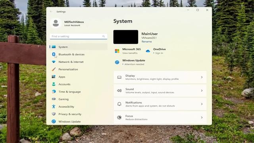Go to Privacy & security
The image size is (254, 143).
pos(79,114)
